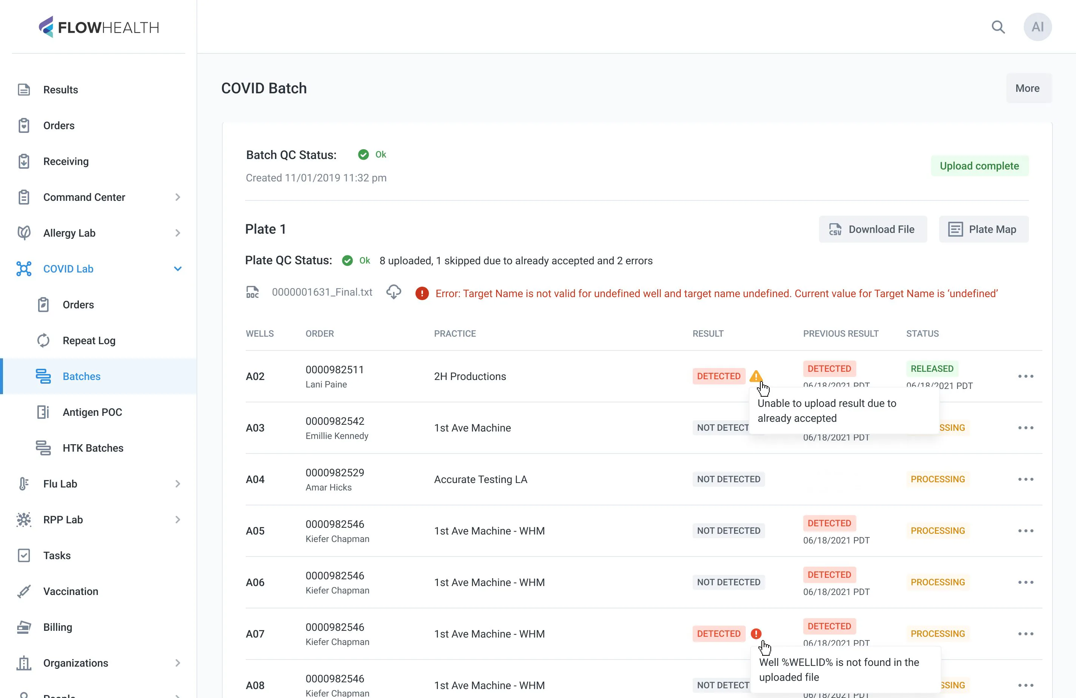Click the DOC file icon for 0000001631_Final.txt
1076x698 pixels.
coord(252,292)
